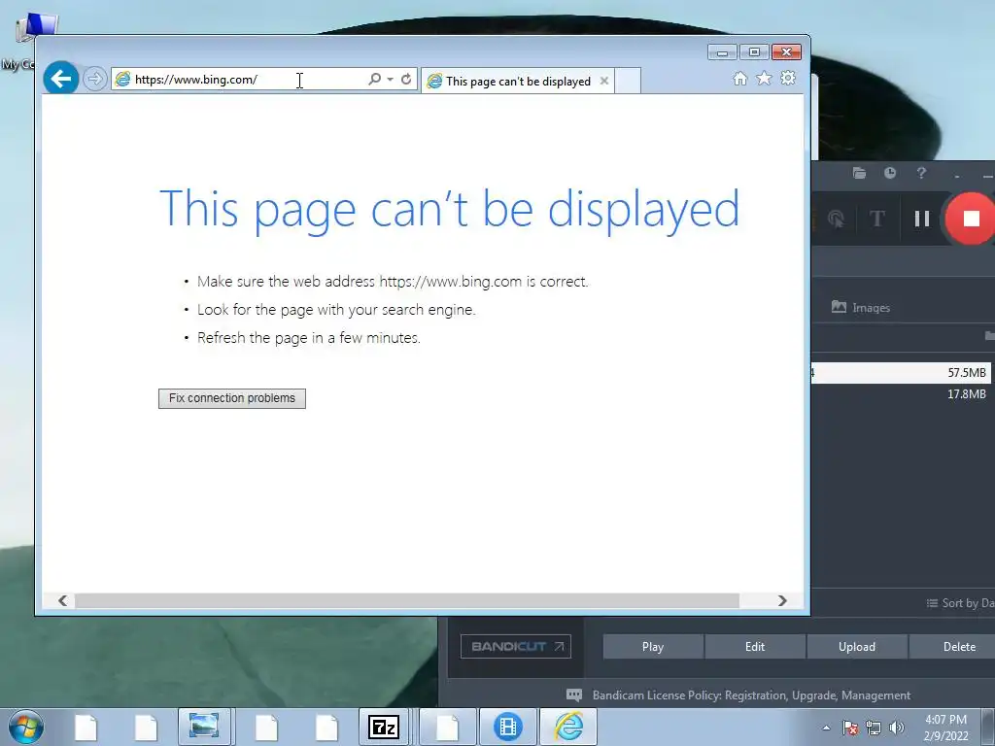Open the Action Center flag tray icon
The height and width of the screenshot is (746, 995).
point(849,728)
